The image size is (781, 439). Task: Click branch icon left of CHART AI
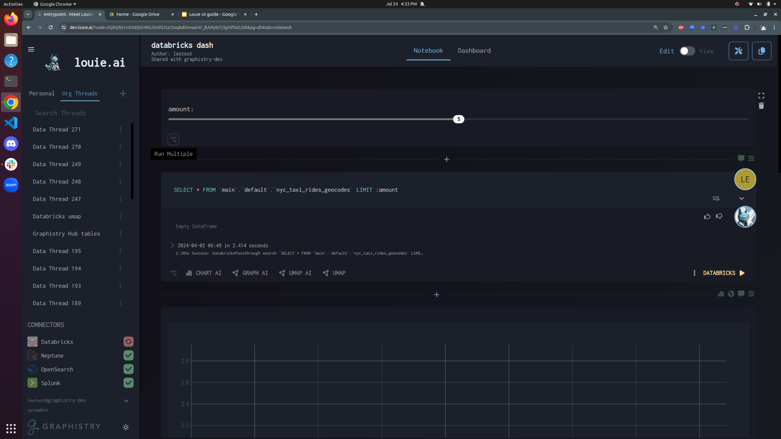coord(174,273)
